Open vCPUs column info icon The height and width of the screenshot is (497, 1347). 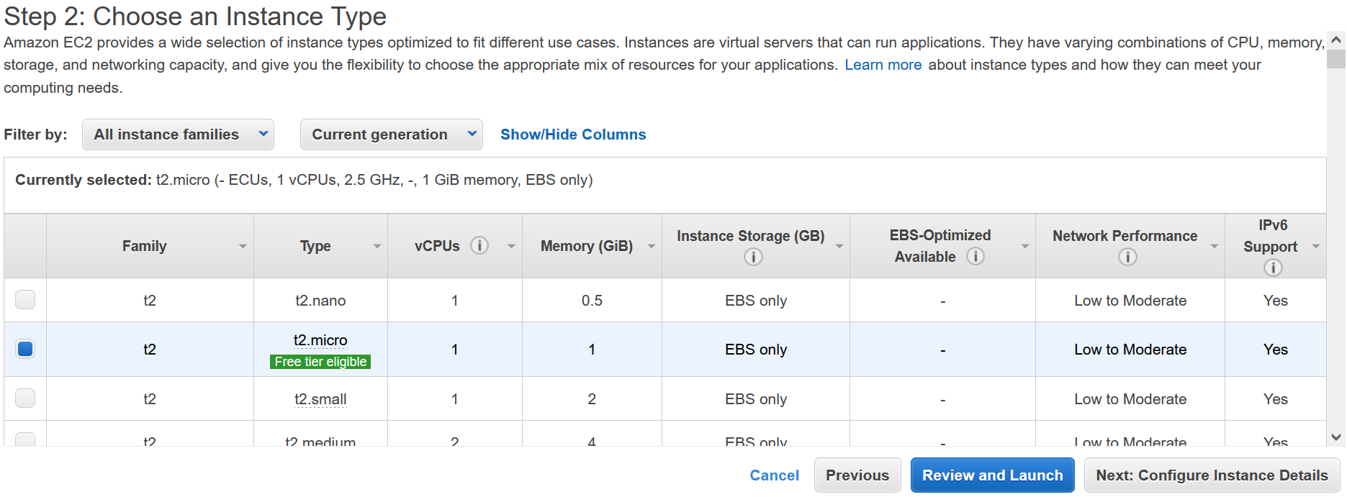[x=479, y=245]
